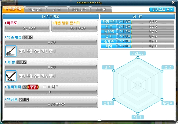Enable the 이펙트 checkbox
178x124 pixels.
(45, 87)
